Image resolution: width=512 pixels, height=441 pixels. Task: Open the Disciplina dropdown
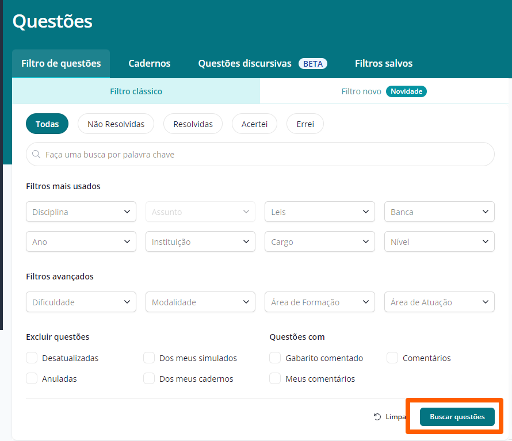point(81,212)
